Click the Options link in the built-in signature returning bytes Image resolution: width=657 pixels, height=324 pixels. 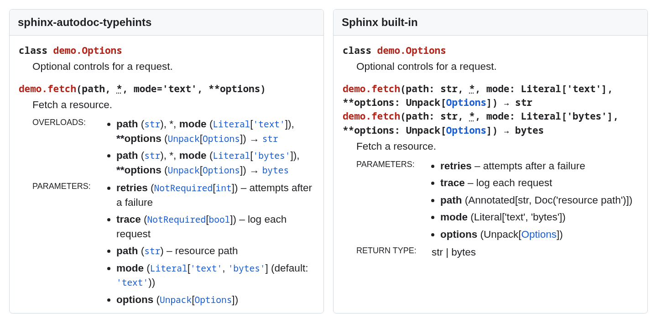tap(466, 131)
